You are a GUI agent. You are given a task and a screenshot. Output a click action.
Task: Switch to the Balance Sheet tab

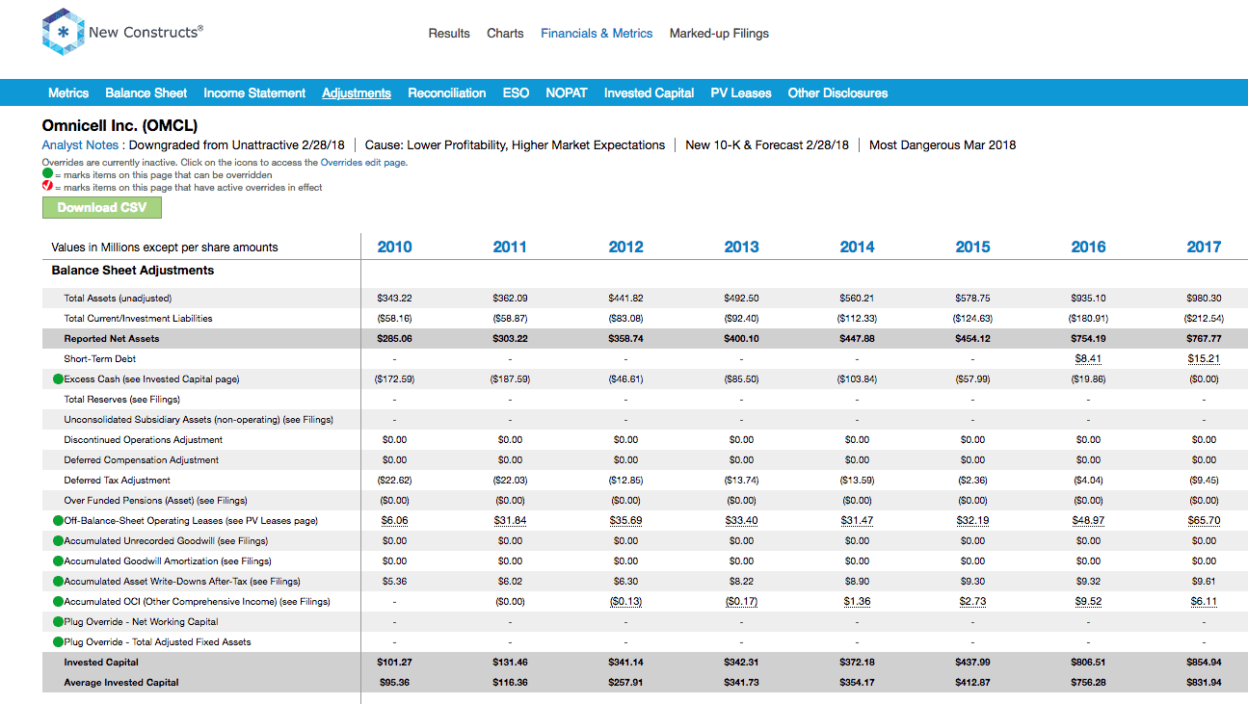[x=146, y=93]
